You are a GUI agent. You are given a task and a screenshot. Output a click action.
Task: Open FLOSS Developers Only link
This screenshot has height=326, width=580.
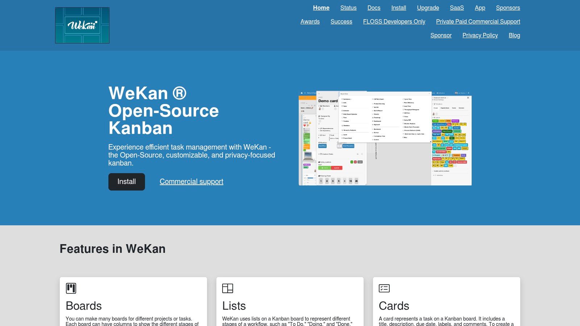coord(394,21)
